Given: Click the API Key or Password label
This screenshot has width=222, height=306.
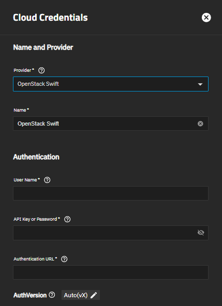Looking at the screenshot, I should coord(35,219).
